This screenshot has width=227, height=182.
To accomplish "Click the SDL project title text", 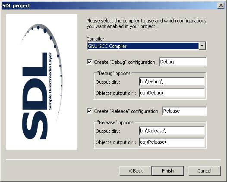I will pyautogui.click(x=16, y=6).
